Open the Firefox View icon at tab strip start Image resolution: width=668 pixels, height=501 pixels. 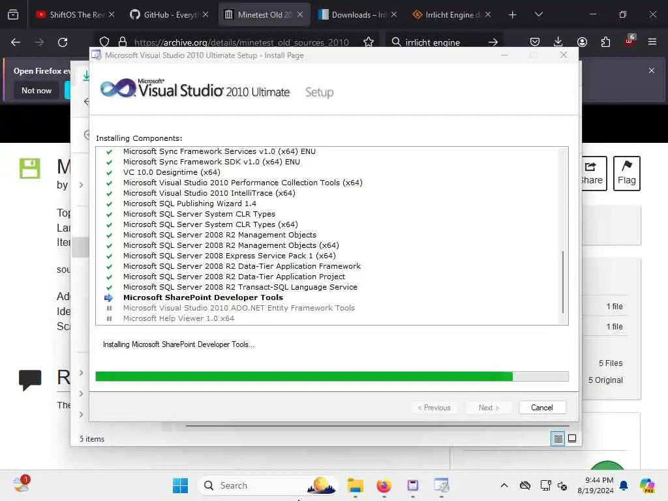(13, 14)
